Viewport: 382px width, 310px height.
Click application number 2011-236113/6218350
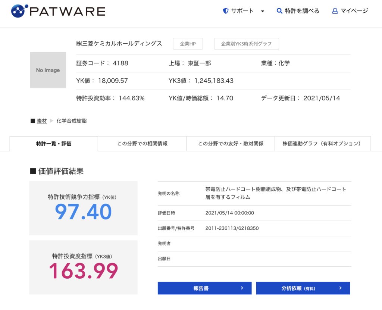[x=232, y=228]
